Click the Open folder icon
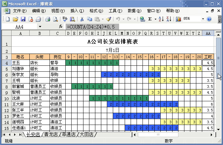 pos(16,19)
